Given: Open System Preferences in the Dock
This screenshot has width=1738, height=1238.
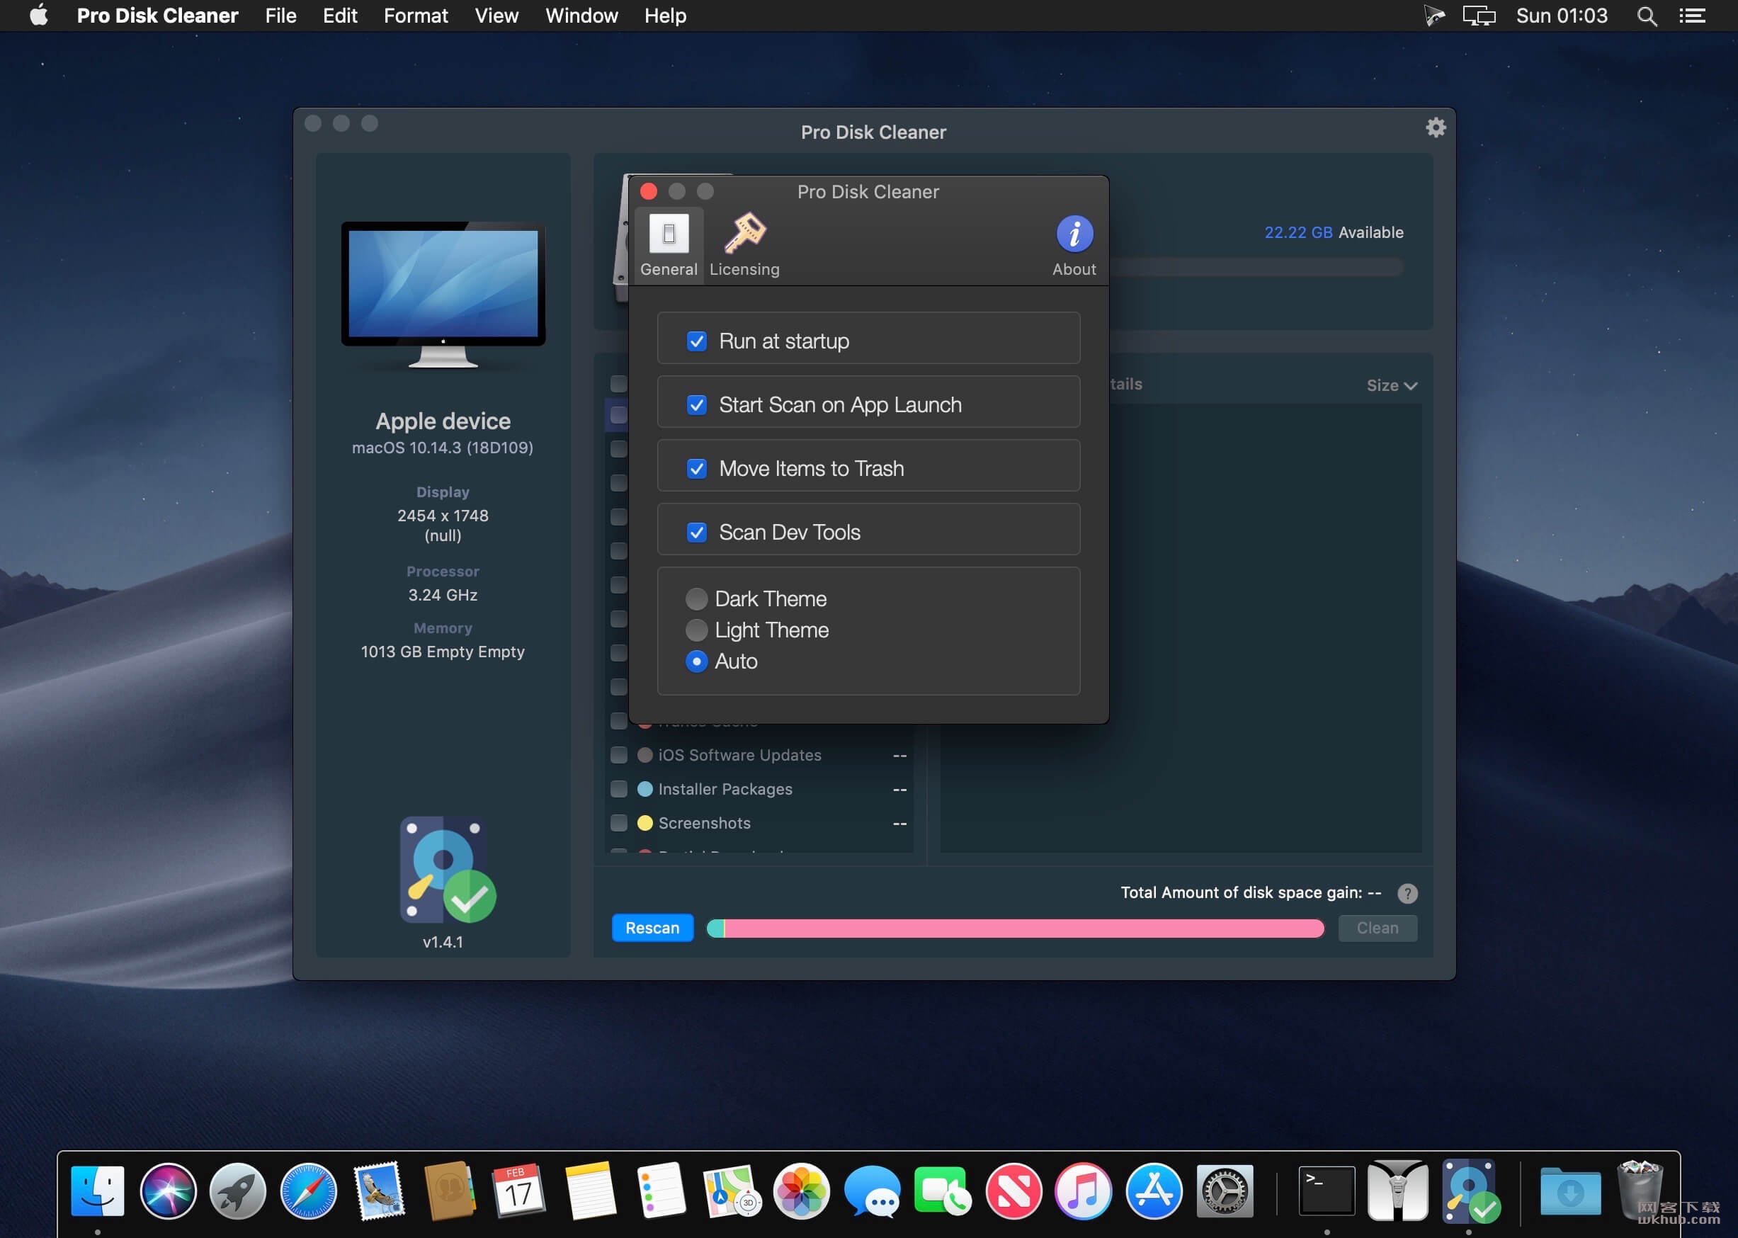Looking at the screenshot, I should pyautogui.click(x=1225, y=1190).
